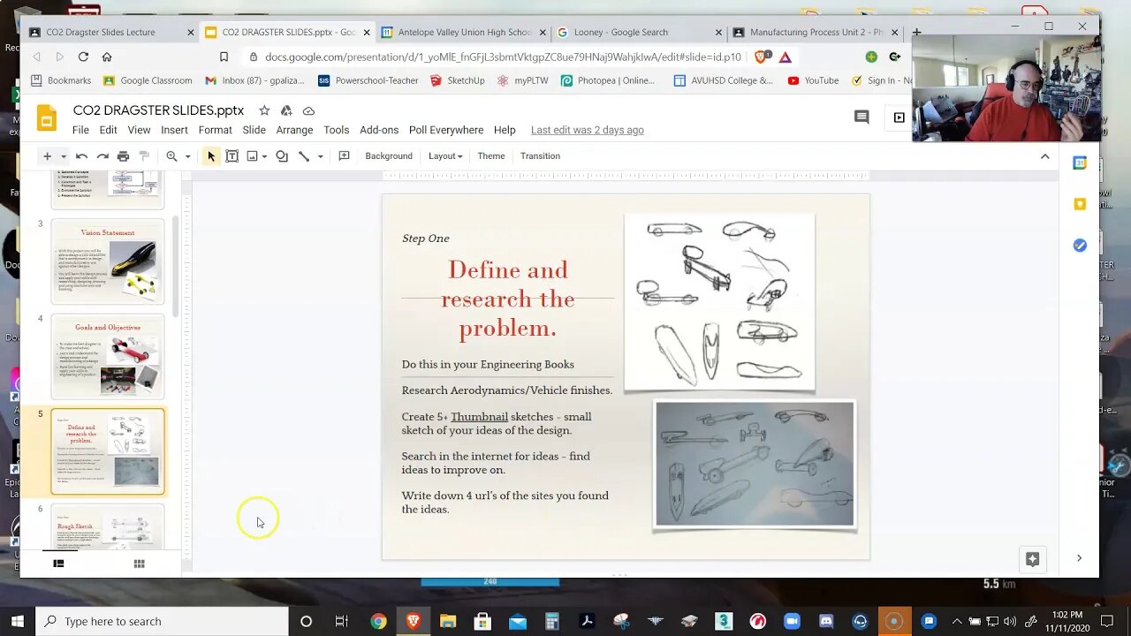Click the Paint format roller icon
Viewport: 1131px width, 636px height.
pyautogui.click(x=144, y=156)
